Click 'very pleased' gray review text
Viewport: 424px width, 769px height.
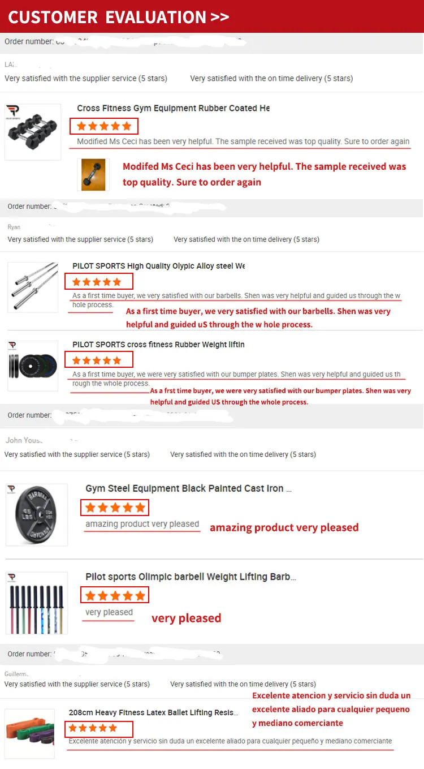click(109, 612)
